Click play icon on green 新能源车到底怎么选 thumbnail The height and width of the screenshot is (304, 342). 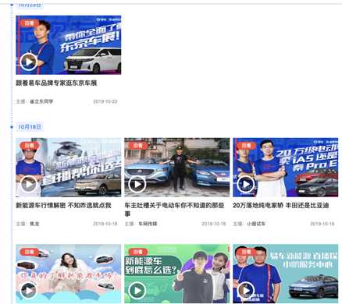click(137, 291)
